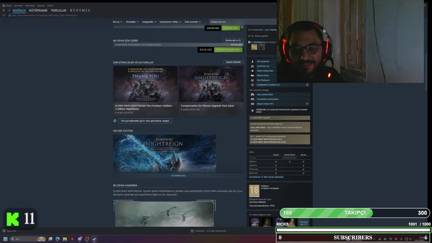Open the Windows Start menu
This screenshot has height=243, width=432.
click(x=5, y=239)
